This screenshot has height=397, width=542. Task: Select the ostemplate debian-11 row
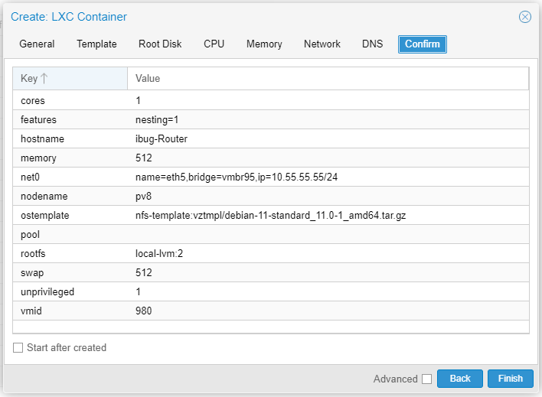coord(271,216)
